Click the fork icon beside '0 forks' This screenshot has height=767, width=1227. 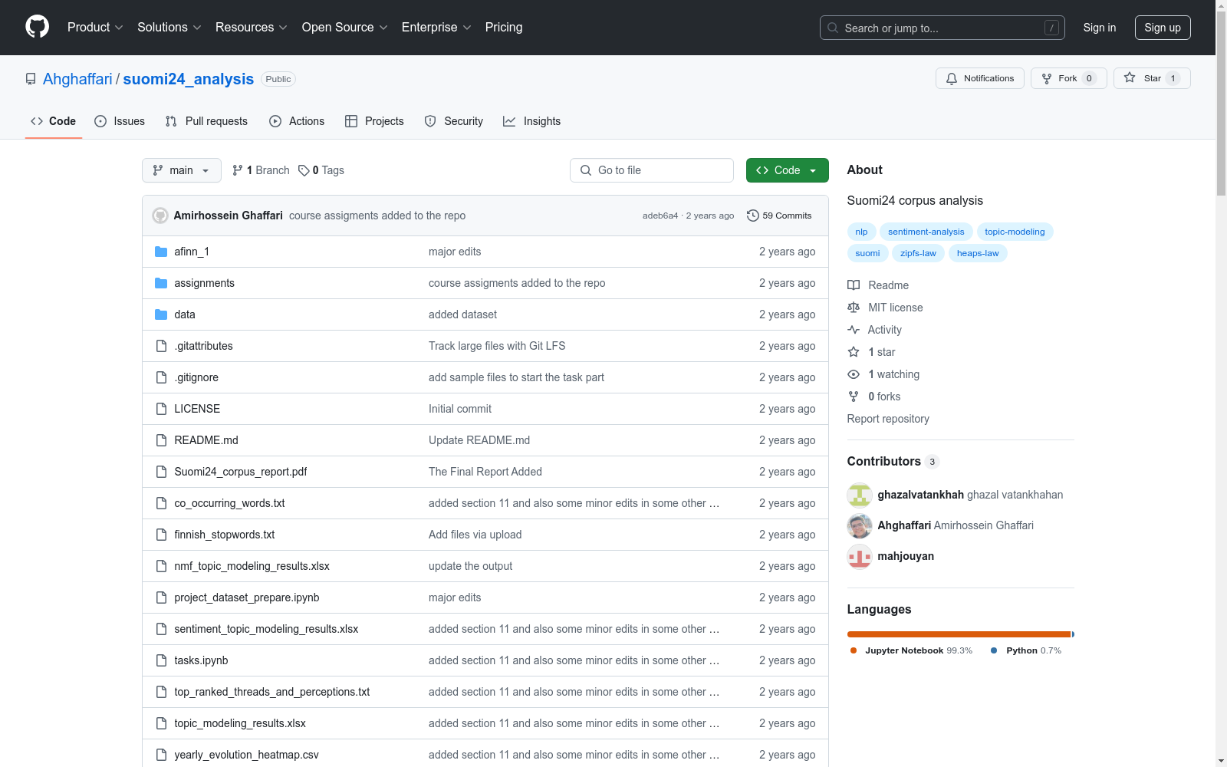tap(854, 397)
